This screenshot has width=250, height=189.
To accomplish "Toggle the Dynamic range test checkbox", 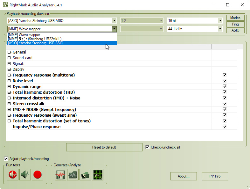I will pos(225,86).
